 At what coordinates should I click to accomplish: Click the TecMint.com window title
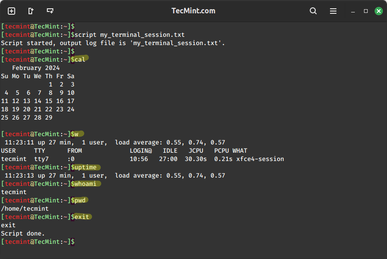coord(193,11)
